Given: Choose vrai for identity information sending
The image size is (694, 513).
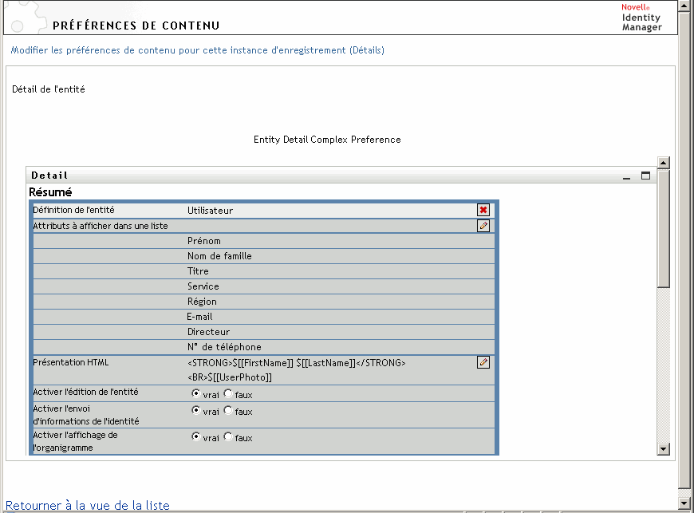Looking at the screenshot, I should pyautogui.click(x=196, y=411).
